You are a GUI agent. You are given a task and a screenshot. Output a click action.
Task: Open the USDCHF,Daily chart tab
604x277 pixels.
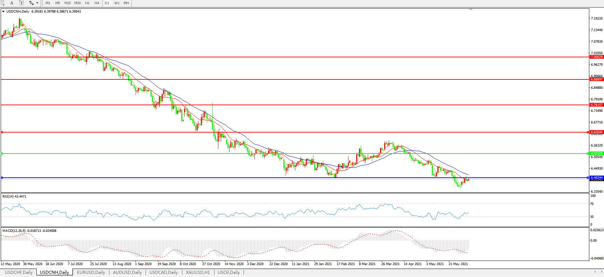pos(19,272)
